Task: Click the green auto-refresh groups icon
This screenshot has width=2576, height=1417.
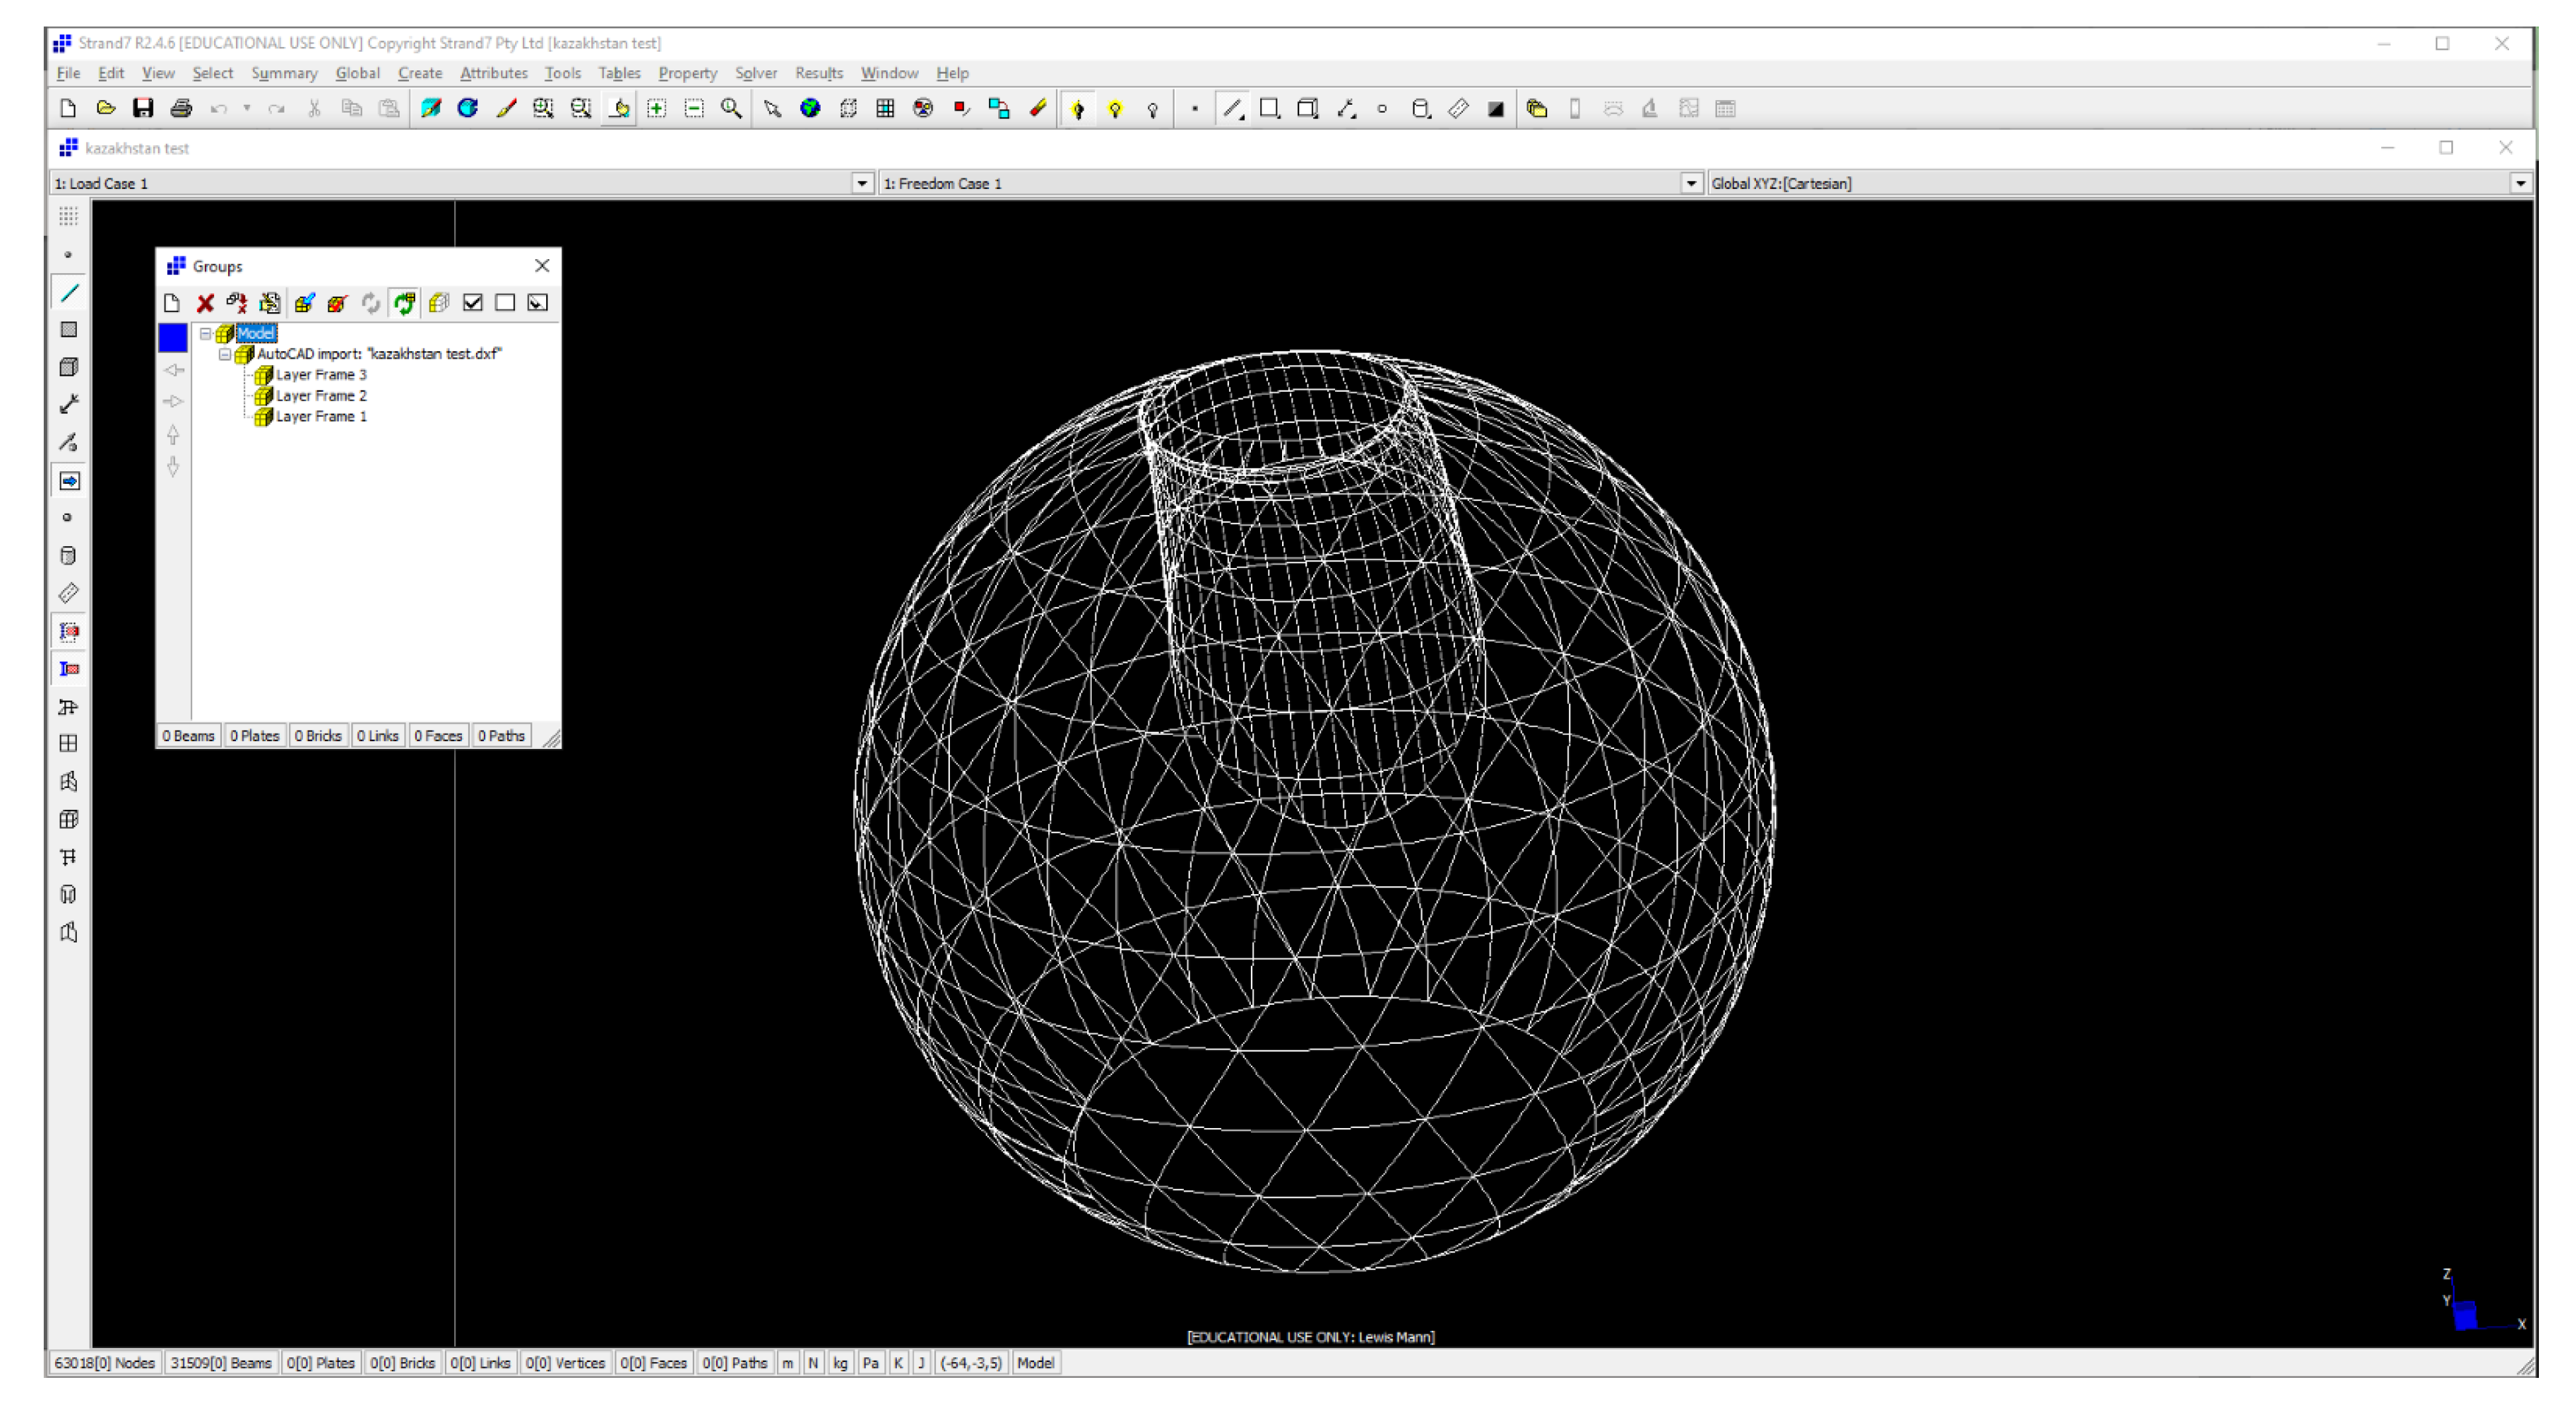Action: (x=404, y=303)
